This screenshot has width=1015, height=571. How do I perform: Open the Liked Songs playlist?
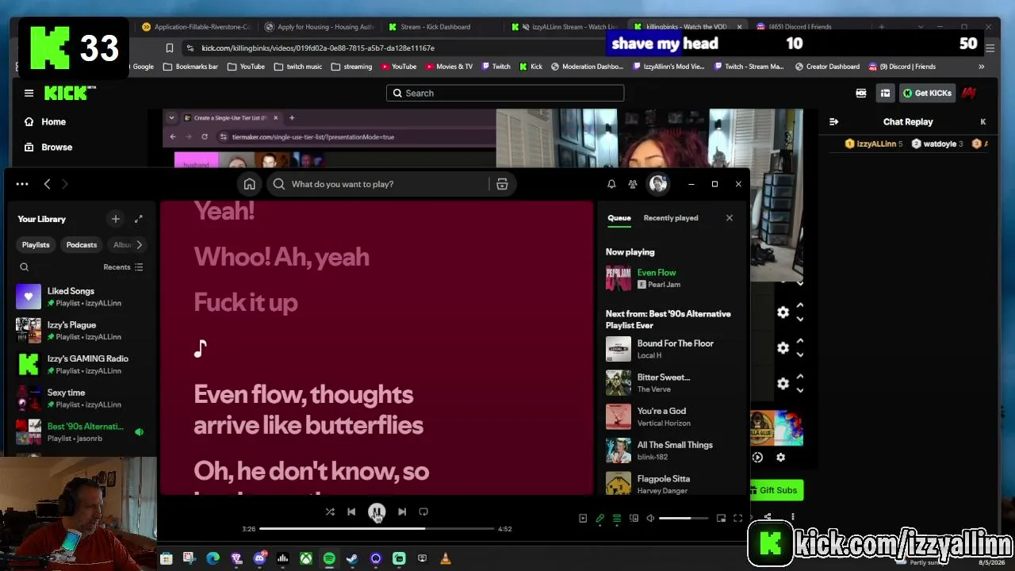[x=81, y=297]
